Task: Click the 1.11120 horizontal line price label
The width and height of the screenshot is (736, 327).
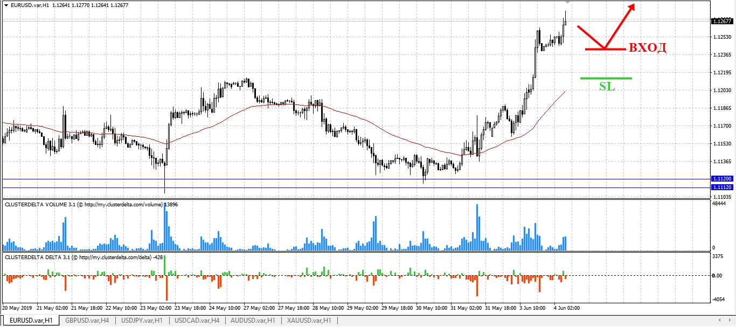Action: click(x=722, y=187)
